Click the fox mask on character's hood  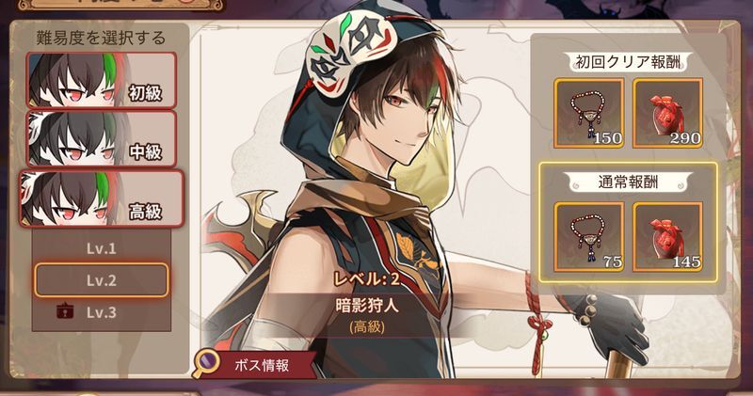click(352, 53)
